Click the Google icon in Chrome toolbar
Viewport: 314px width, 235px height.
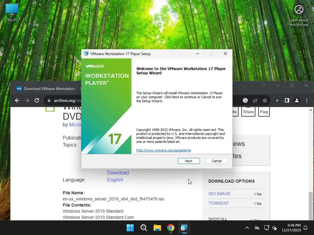pos(245,100)
